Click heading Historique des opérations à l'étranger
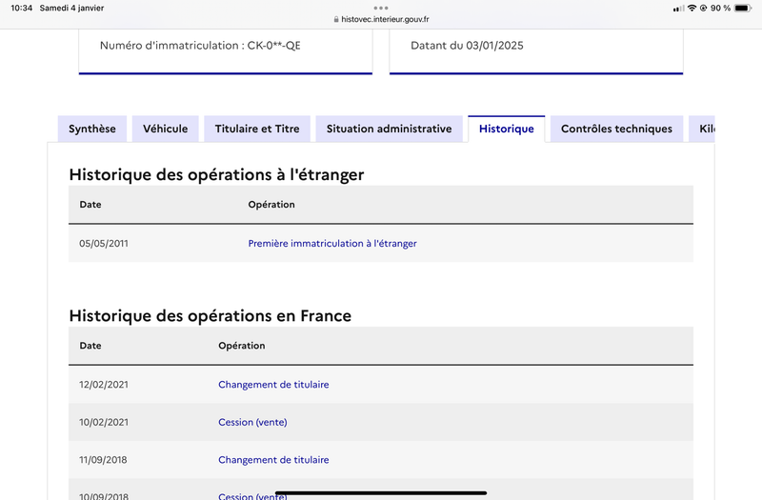The image size is (762, 500). coord(216,175)
